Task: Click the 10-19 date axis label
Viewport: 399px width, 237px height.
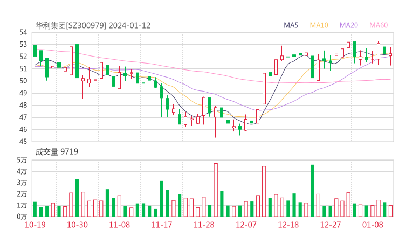Action: tap(35, 225)
